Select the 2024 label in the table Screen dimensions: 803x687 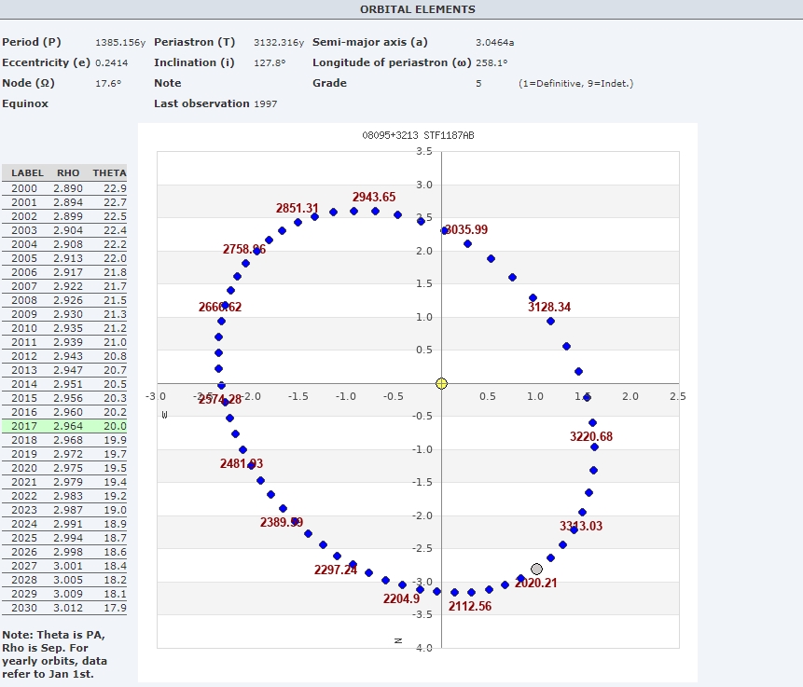click(x=24, y=524)
